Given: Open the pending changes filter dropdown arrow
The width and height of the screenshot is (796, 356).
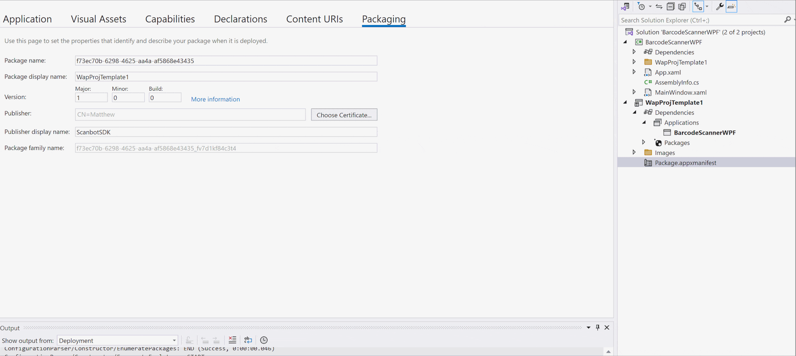Looking at the screenshot, I should coord(650,7).
